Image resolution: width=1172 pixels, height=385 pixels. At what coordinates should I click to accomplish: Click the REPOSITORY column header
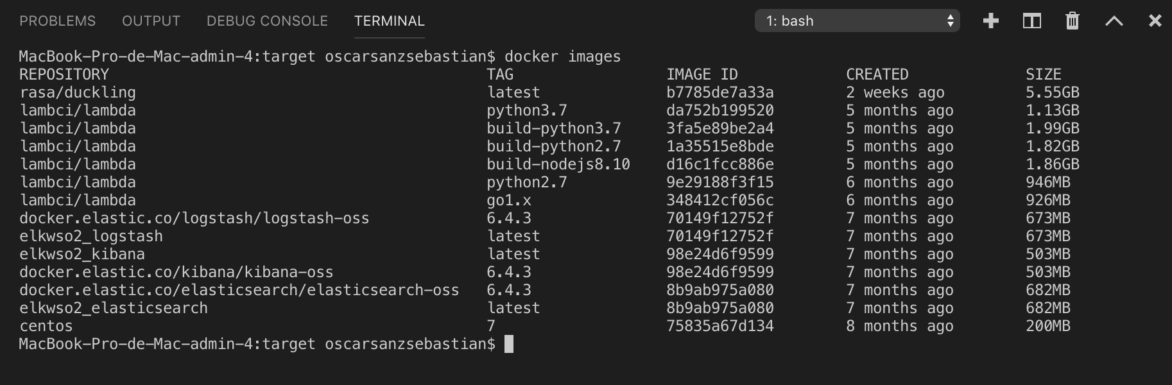click(64, 74)
